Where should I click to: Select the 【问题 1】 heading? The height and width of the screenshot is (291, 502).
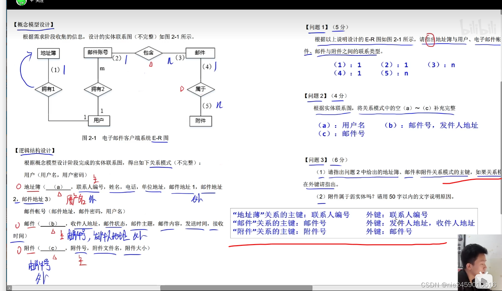point(317,27)
